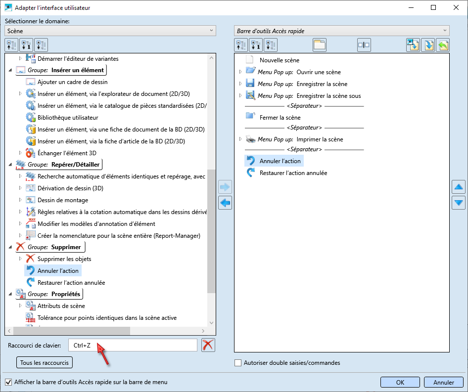Collapse group Repérer/Détailler
Screen dimensions: 468x392
[10, 165]
